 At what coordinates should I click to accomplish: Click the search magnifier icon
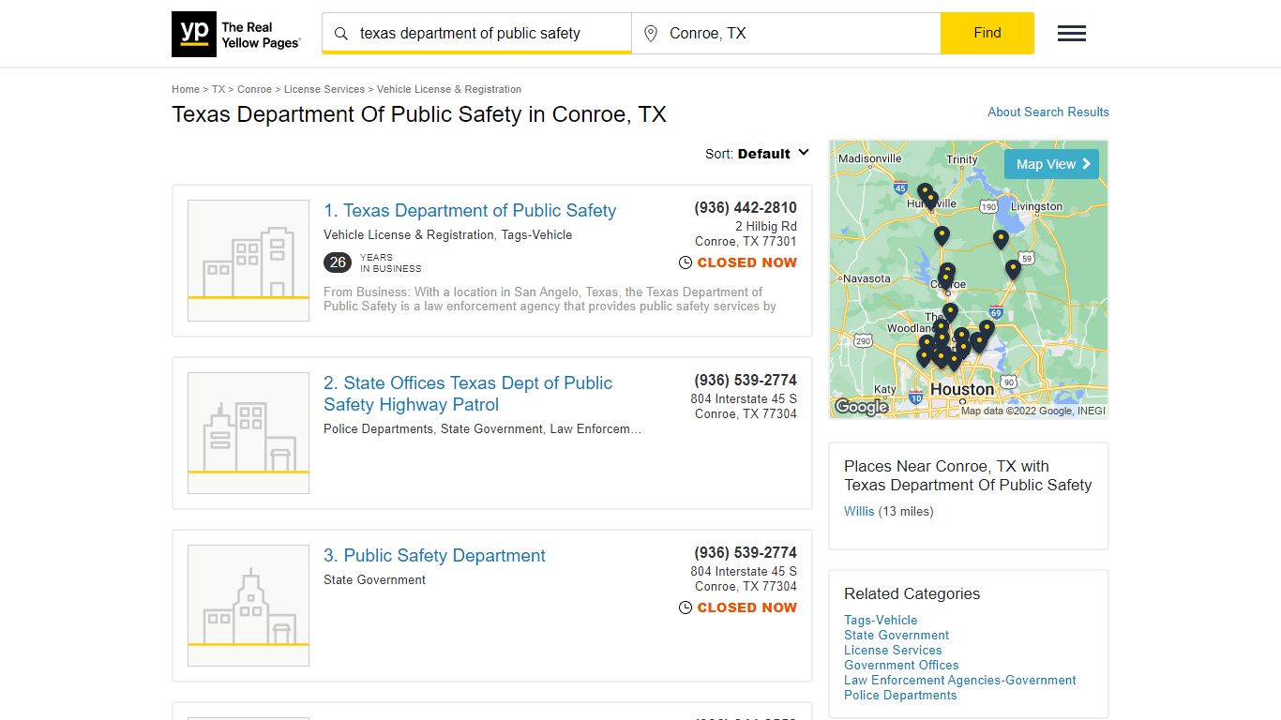coord(341,34)
